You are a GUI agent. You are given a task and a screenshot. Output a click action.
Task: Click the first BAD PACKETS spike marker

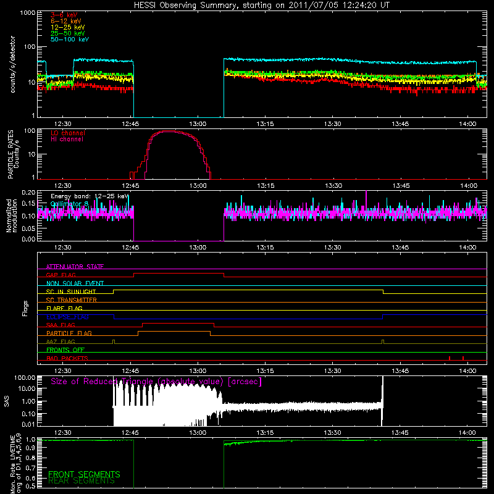450,358
